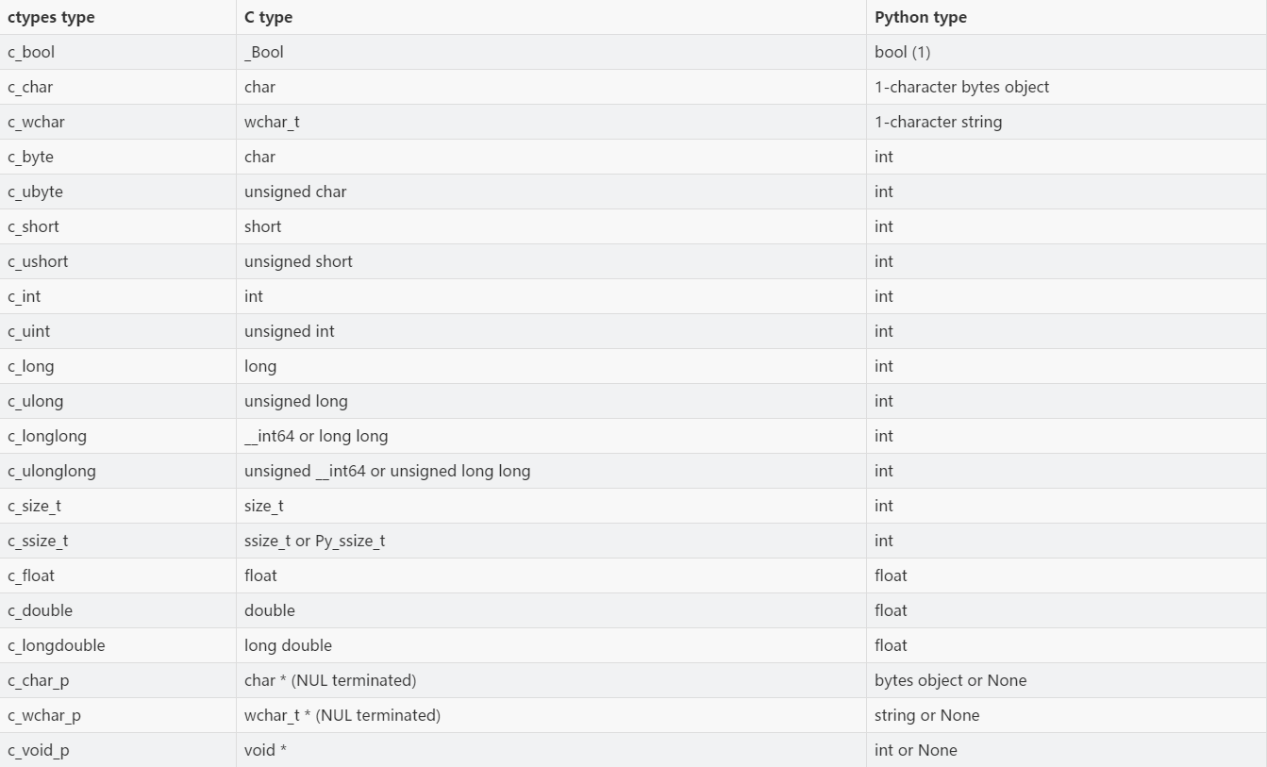This screenshot has width=1267, height=767.
Task: Click the "bytes object or None" cell
Action: pyautogui.click(x=950, y=680)
